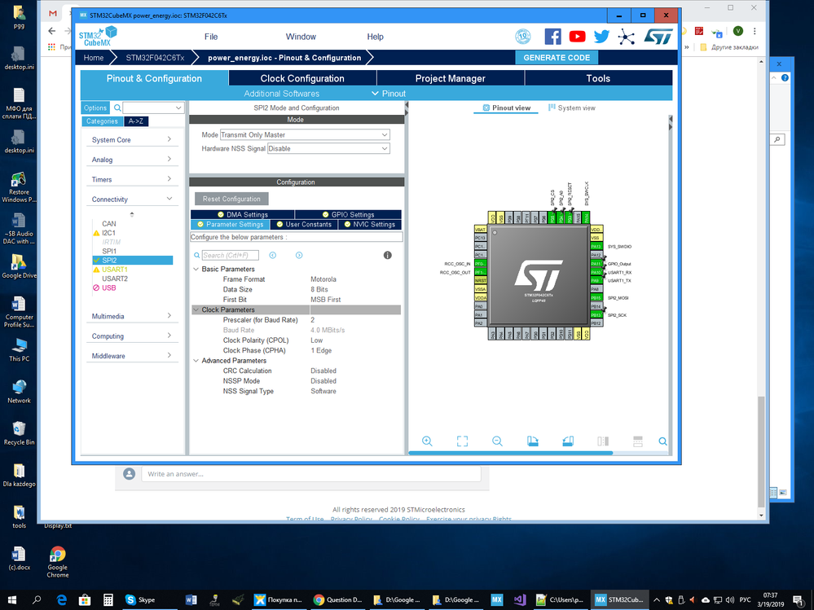Switch to the Project Manager tab
Image resolution: width=814 pixels, height=610 pixels.
[451, 78]
